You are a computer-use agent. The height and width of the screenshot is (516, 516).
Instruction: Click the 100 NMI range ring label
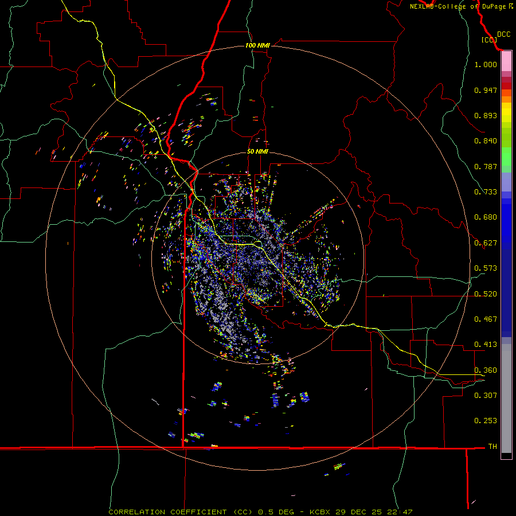pyautogui.click(x=257, y=45)
